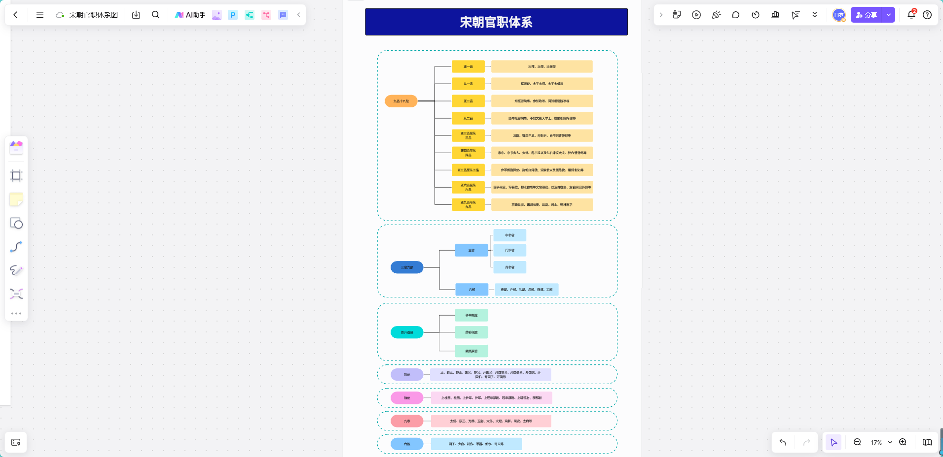Redo the last action
Image resolution: width=943 pixels, height=457 pixels.
coord(807,442)
